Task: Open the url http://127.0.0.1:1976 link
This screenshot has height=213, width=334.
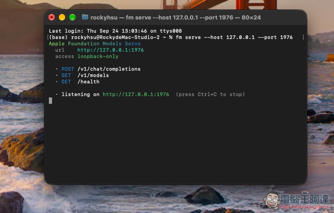Action: (x=110, y=50)
